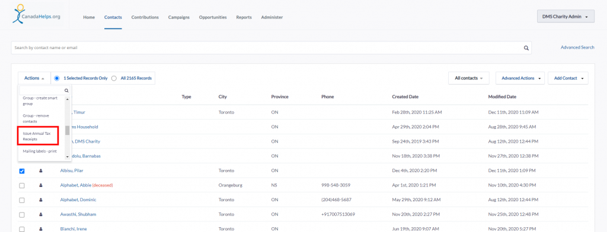607x232 pixels.
Task: Click created date Dec 4th, 2020 2:20 PM
Action: click(x=414, y=170)
